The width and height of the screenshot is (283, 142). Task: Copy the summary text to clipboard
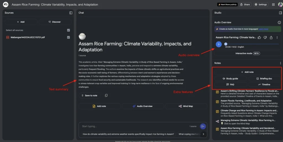tap(106, 95)
